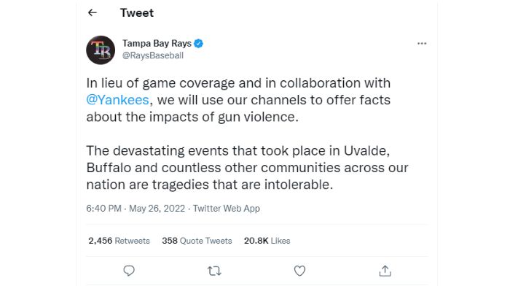Viewport: 510px width, 286px height.
Task: Click the May 26, 2022 date
Action: [x=157, y=208]
